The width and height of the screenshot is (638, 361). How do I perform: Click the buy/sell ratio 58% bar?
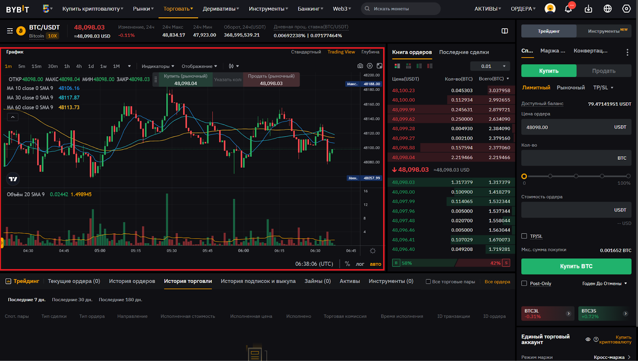point(423,263)
